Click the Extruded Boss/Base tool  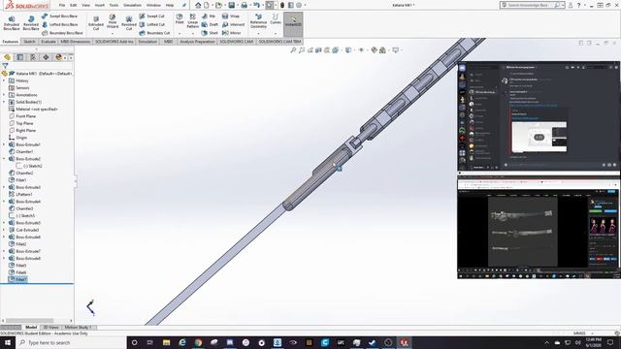click(x=12, y=23)
